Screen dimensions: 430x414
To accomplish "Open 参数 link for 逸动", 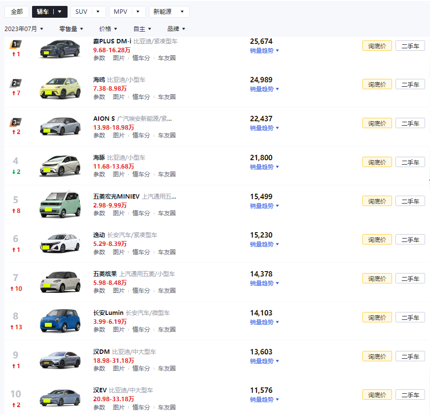I will pyautogui.click(x=99, y=252).
